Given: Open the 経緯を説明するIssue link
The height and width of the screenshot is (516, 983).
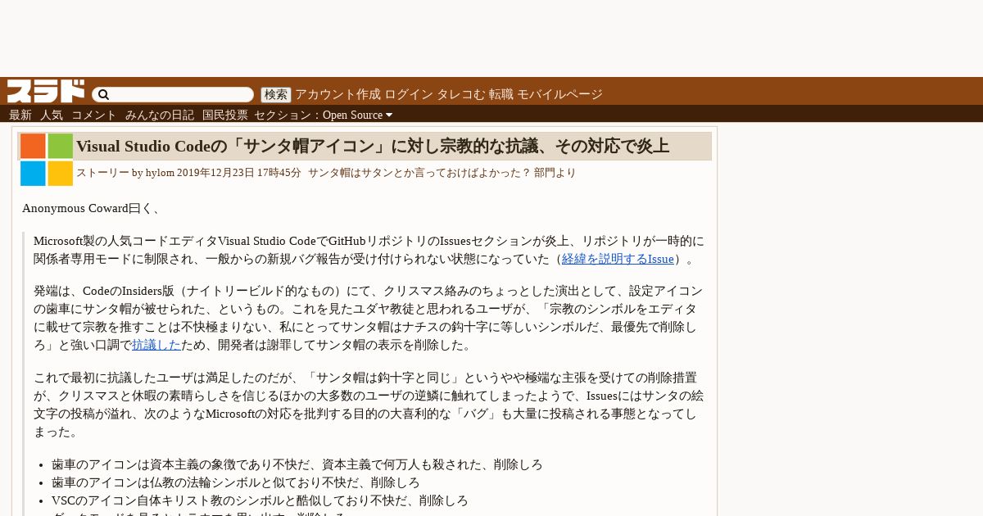Looking at the screenshot, I should pos(618,259).
